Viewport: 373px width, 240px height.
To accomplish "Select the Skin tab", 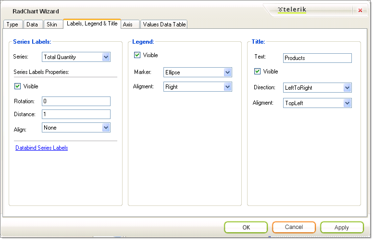I will [52, 24].
